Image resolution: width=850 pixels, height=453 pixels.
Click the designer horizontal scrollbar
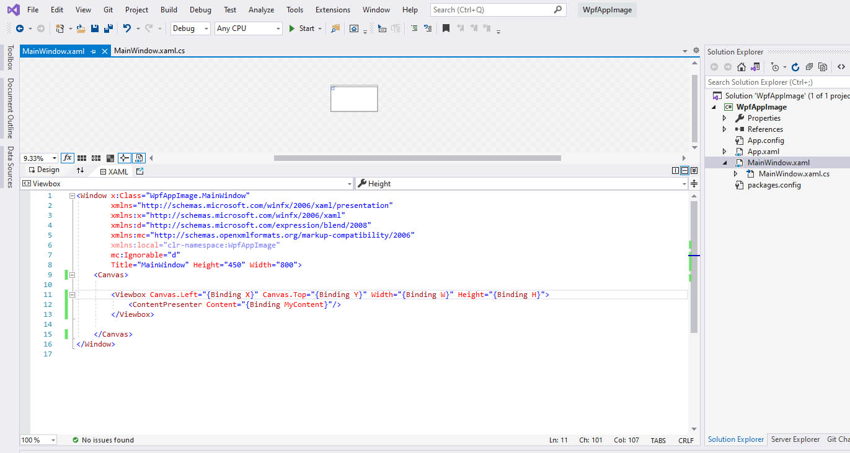pos(417,158)
